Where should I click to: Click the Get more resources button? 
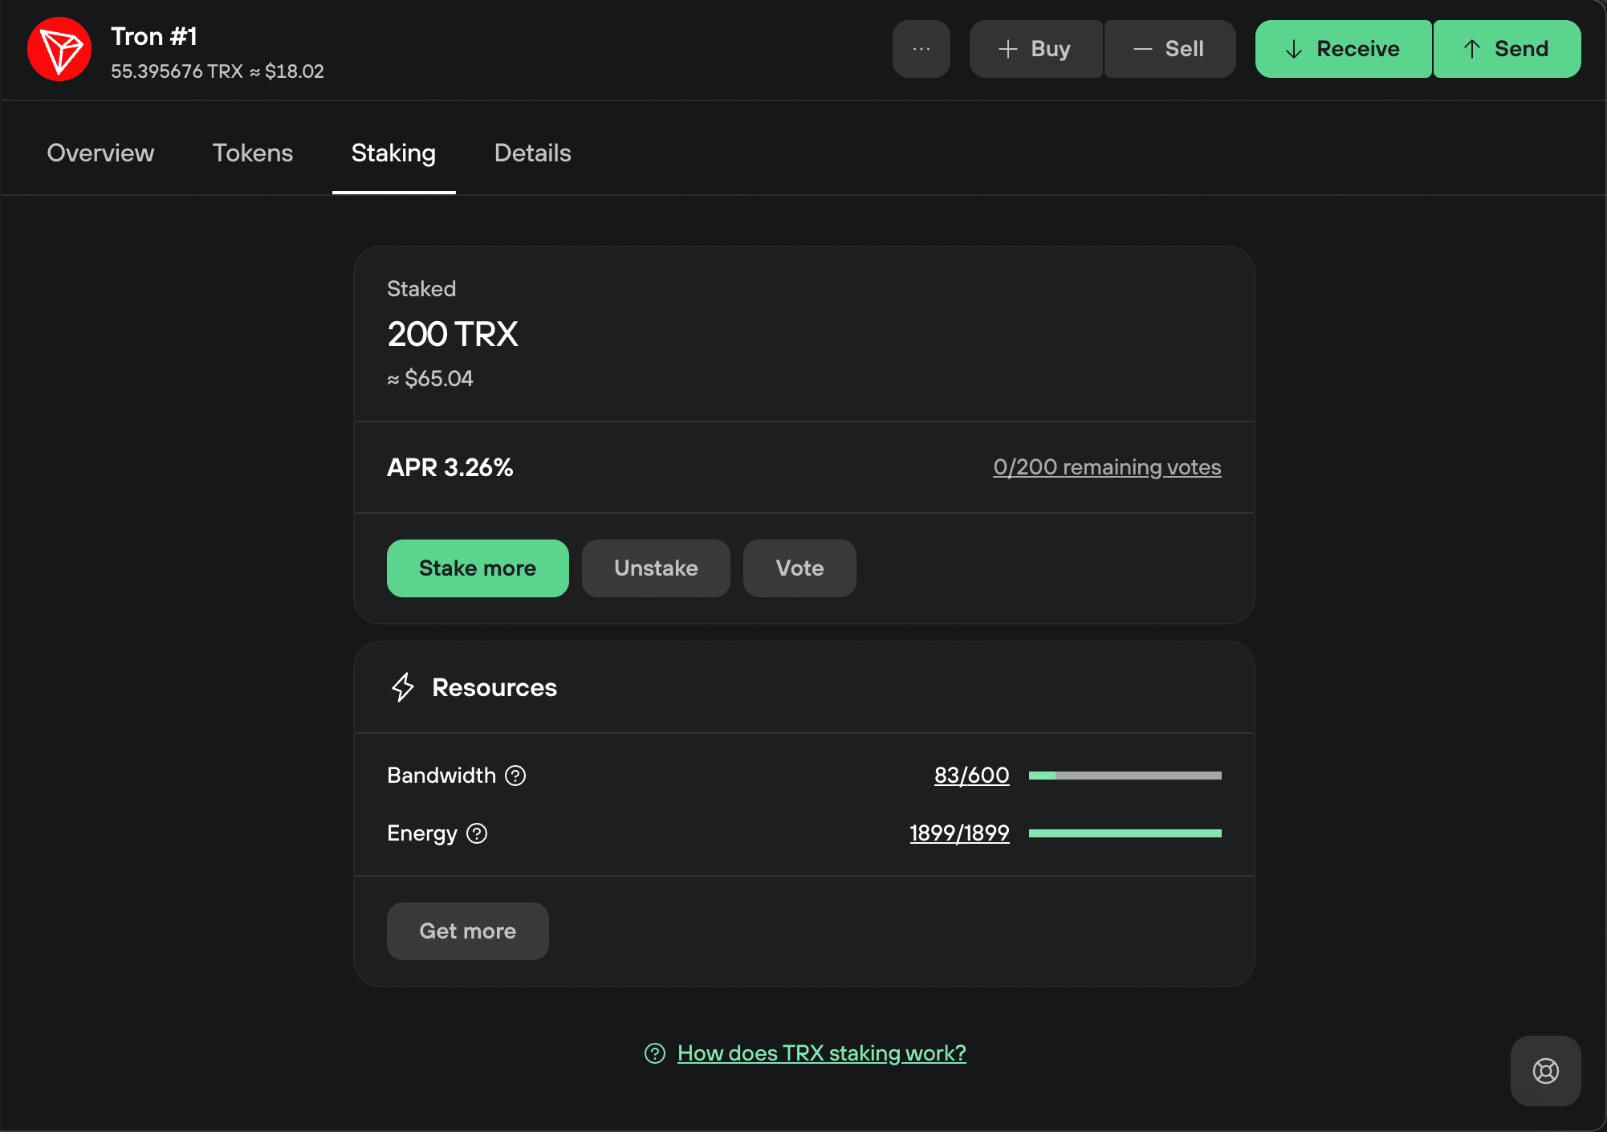click(468, 931)
